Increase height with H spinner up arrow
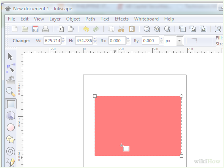This screenshot has height=168, width=224. pyautogui.click(x=95, y=39)
